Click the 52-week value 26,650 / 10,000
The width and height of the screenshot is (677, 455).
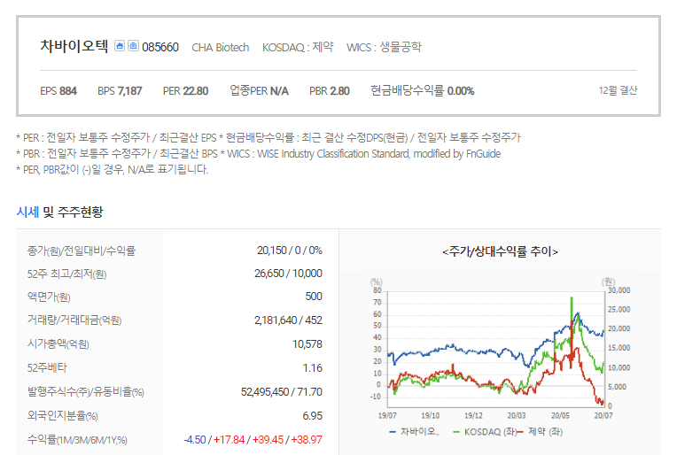[x=288, y=274]
